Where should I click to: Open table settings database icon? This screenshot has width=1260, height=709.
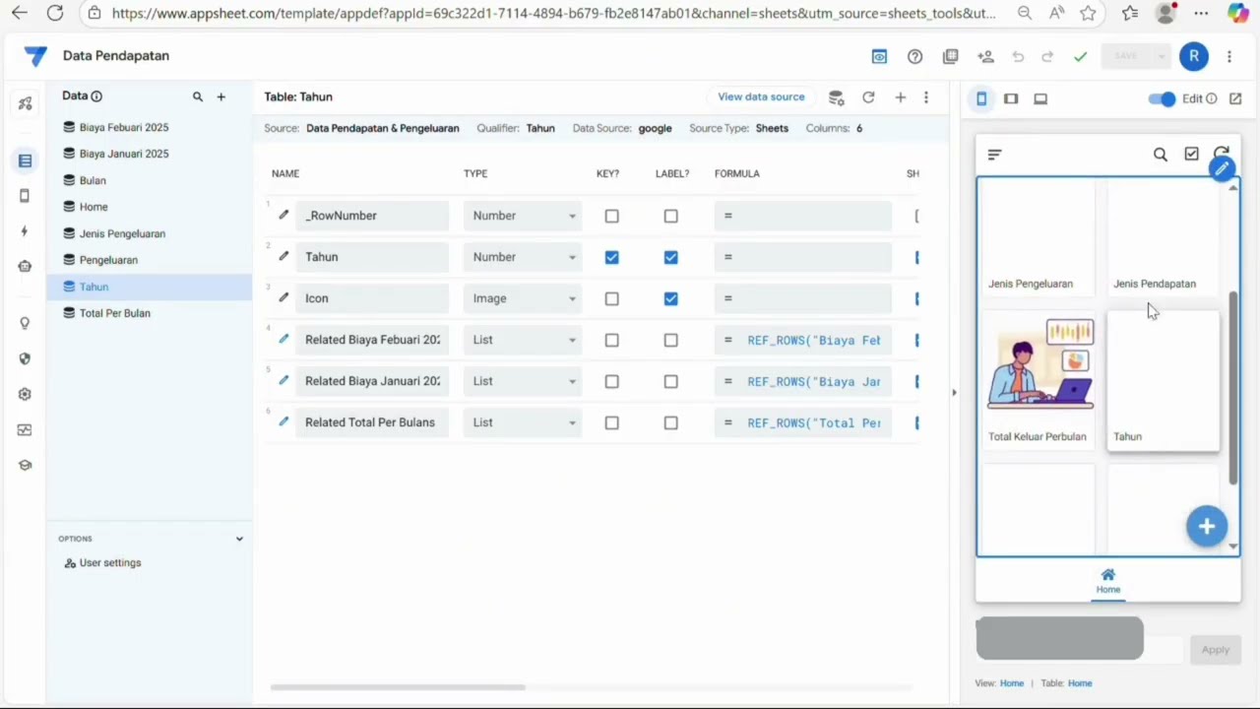tap(836, 97)
